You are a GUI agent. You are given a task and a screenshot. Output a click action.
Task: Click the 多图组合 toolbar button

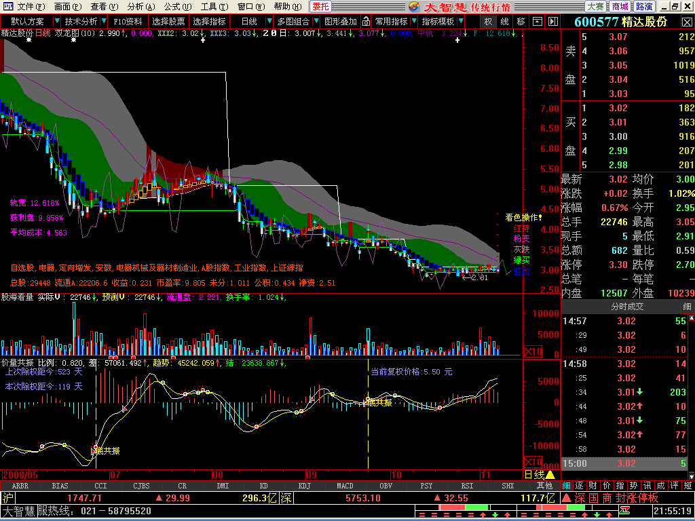[293, 21]
